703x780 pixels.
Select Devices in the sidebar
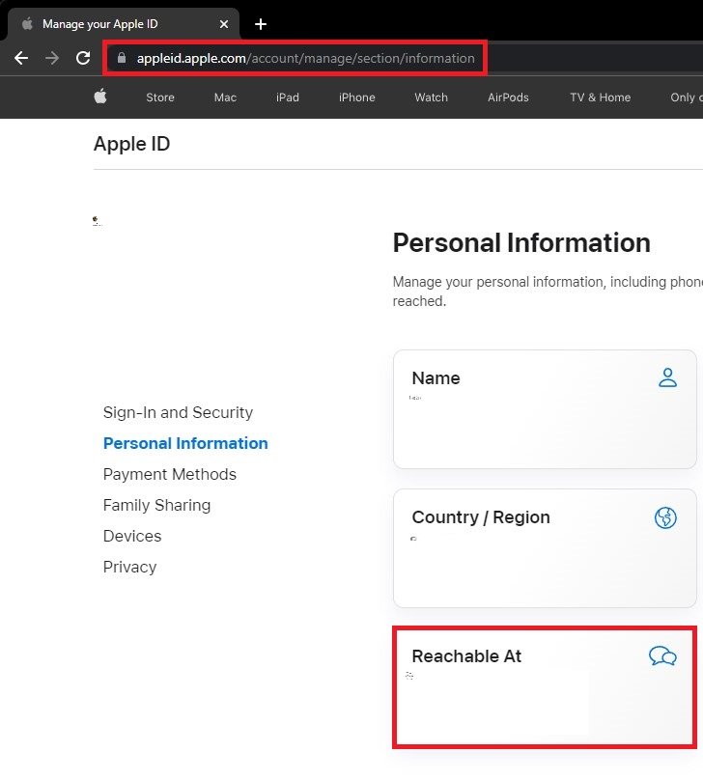coord(132,536)
